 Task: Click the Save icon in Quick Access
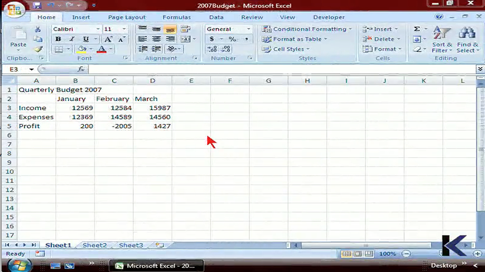tap(37, 5)
